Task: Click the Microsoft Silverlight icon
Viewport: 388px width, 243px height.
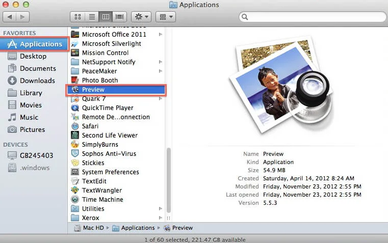Action: click(x=75, y=43)
